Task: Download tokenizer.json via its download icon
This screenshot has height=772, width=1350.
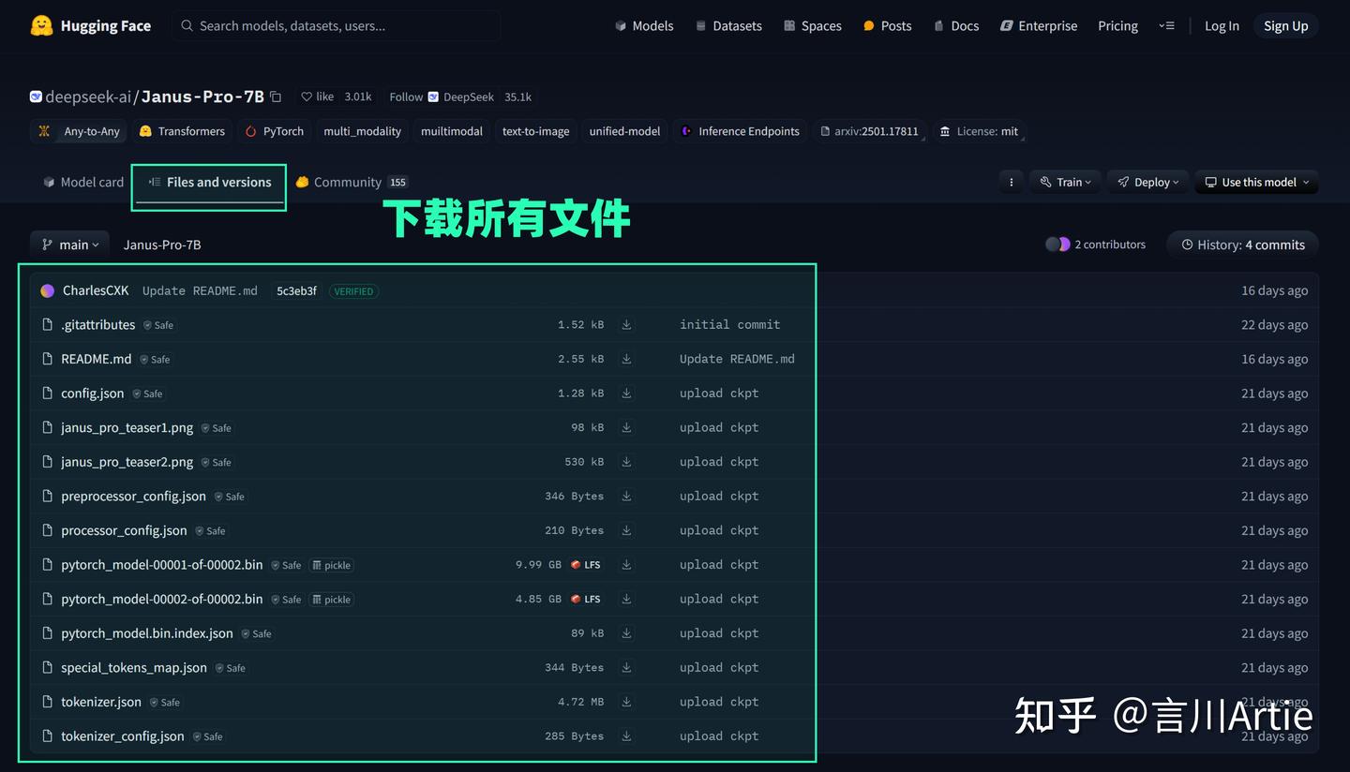Action: point(626,702)
